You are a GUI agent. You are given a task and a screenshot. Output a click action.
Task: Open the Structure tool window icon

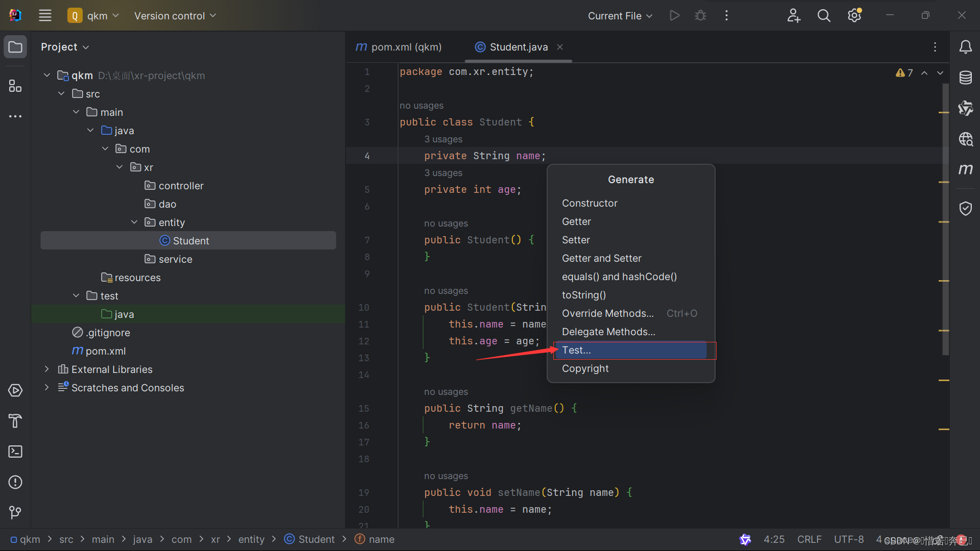coord(15,86)
